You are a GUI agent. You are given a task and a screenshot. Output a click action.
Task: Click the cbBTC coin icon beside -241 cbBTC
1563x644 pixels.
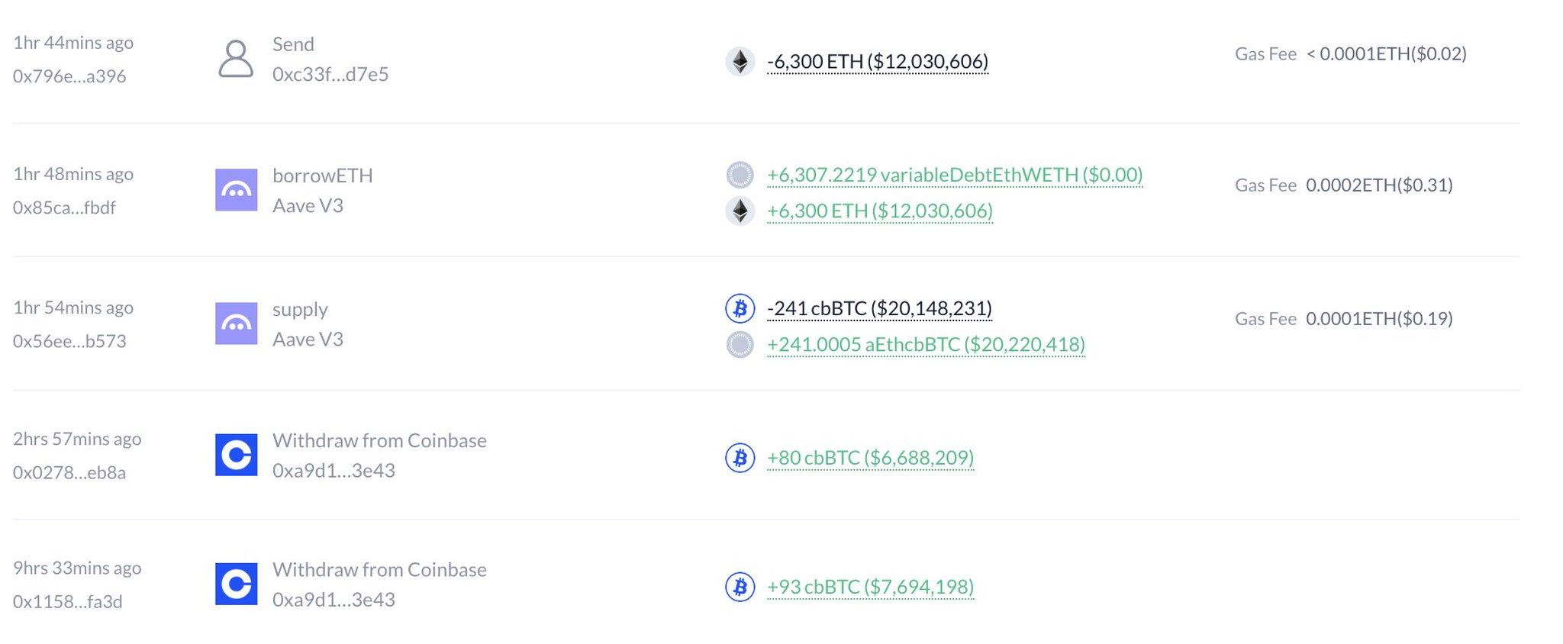click(x=740, y=308)
